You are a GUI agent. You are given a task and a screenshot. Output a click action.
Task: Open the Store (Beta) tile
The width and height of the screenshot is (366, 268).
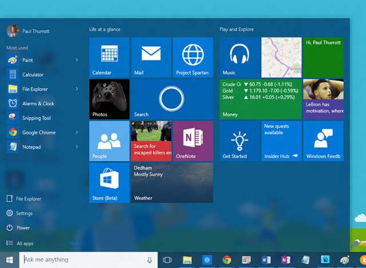click(x=109, y=183)
